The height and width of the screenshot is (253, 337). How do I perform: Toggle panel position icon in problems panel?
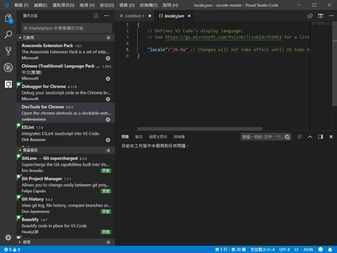click(320, 137)
